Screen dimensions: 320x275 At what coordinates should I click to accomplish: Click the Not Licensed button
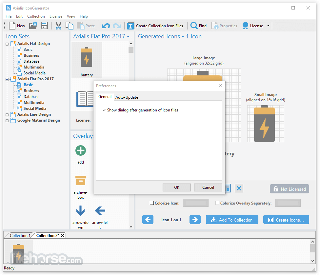point(290,189)
